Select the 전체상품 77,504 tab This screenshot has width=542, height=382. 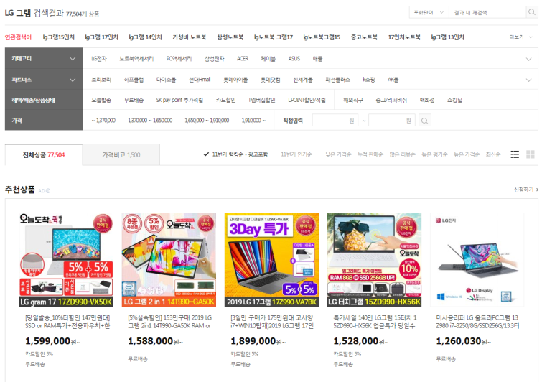coord(44,154)
